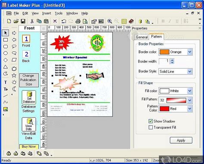Click the View Data button
204x164 pixels.
point(29,124)
